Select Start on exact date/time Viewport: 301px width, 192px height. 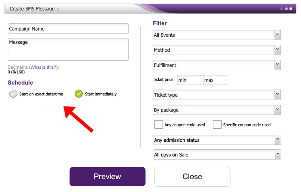[13, 94]
